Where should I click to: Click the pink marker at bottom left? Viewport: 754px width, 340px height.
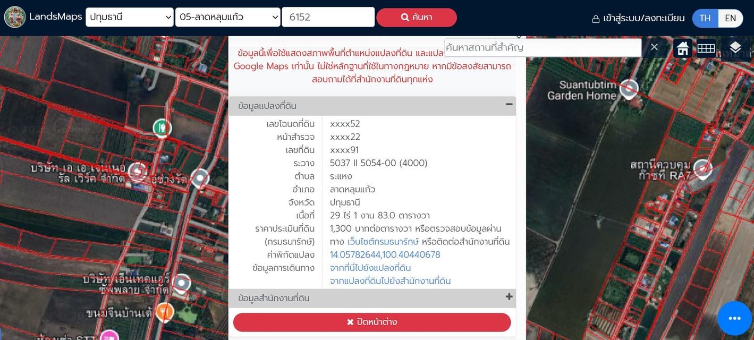[x=109, y=336]
